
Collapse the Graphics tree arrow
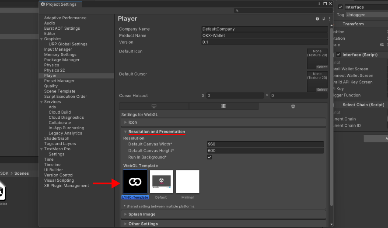tap(42, 39)
